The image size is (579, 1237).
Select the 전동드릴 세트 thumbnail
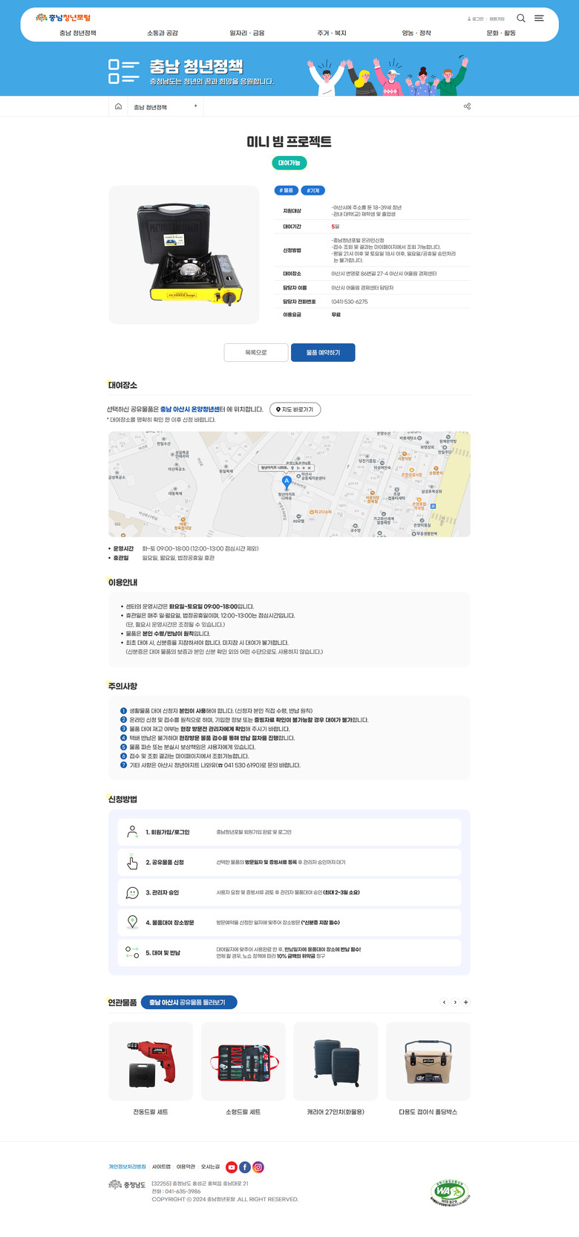[151, 1061]
